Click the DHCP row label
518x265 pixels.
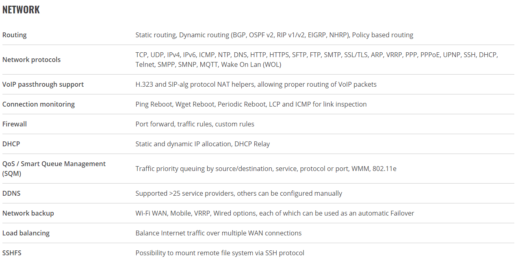tap(11, 144)
